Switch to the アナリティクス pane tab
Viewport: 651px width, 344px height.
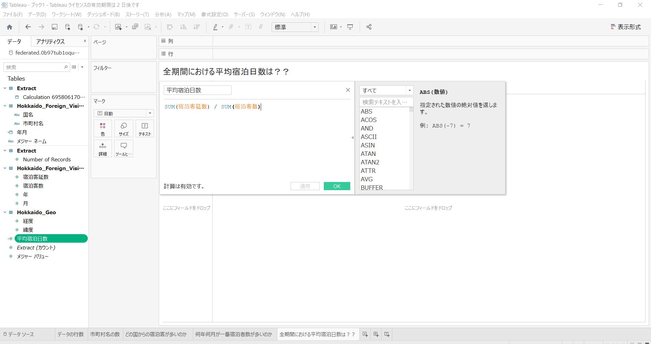click(x=51, y=41)
